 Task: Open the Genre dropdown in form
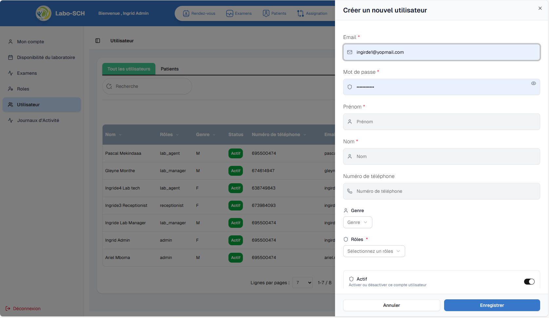[x=357, y=222]
